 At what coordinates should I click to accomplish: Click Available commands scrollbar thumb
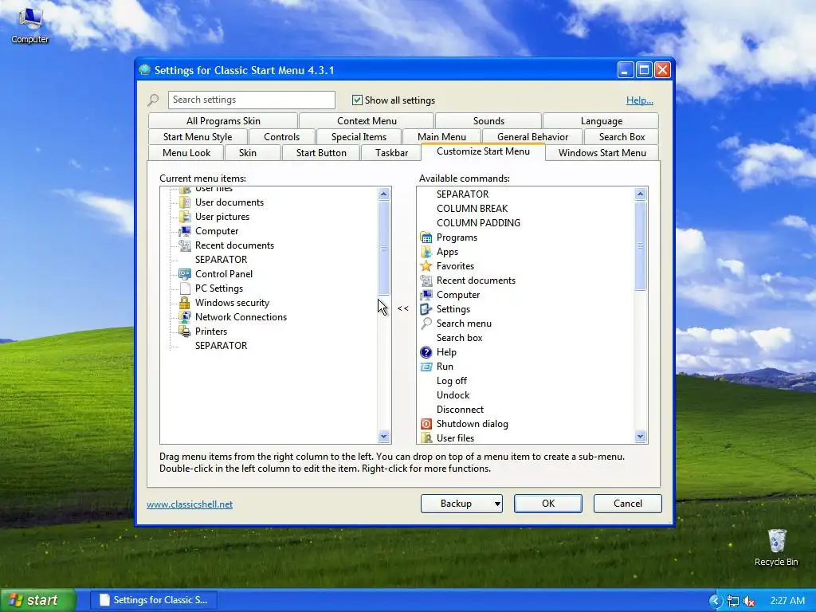point(641,245)
